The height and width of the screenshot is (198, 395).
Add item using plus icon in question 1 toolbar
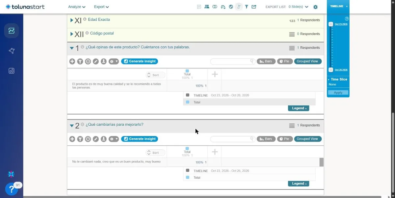pos(72,62)
